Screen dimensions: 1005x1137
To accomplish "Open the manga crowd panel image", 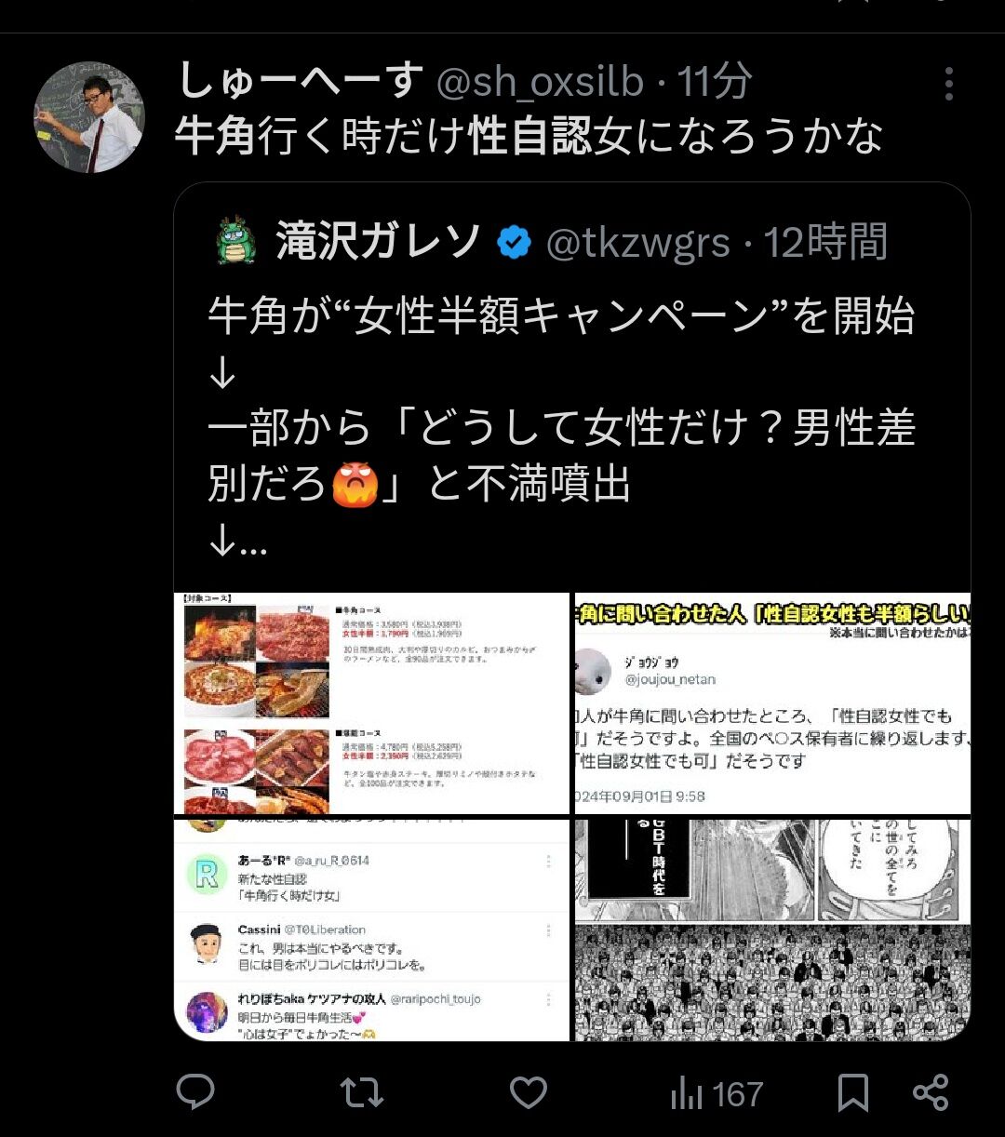I will coord(772,930).
